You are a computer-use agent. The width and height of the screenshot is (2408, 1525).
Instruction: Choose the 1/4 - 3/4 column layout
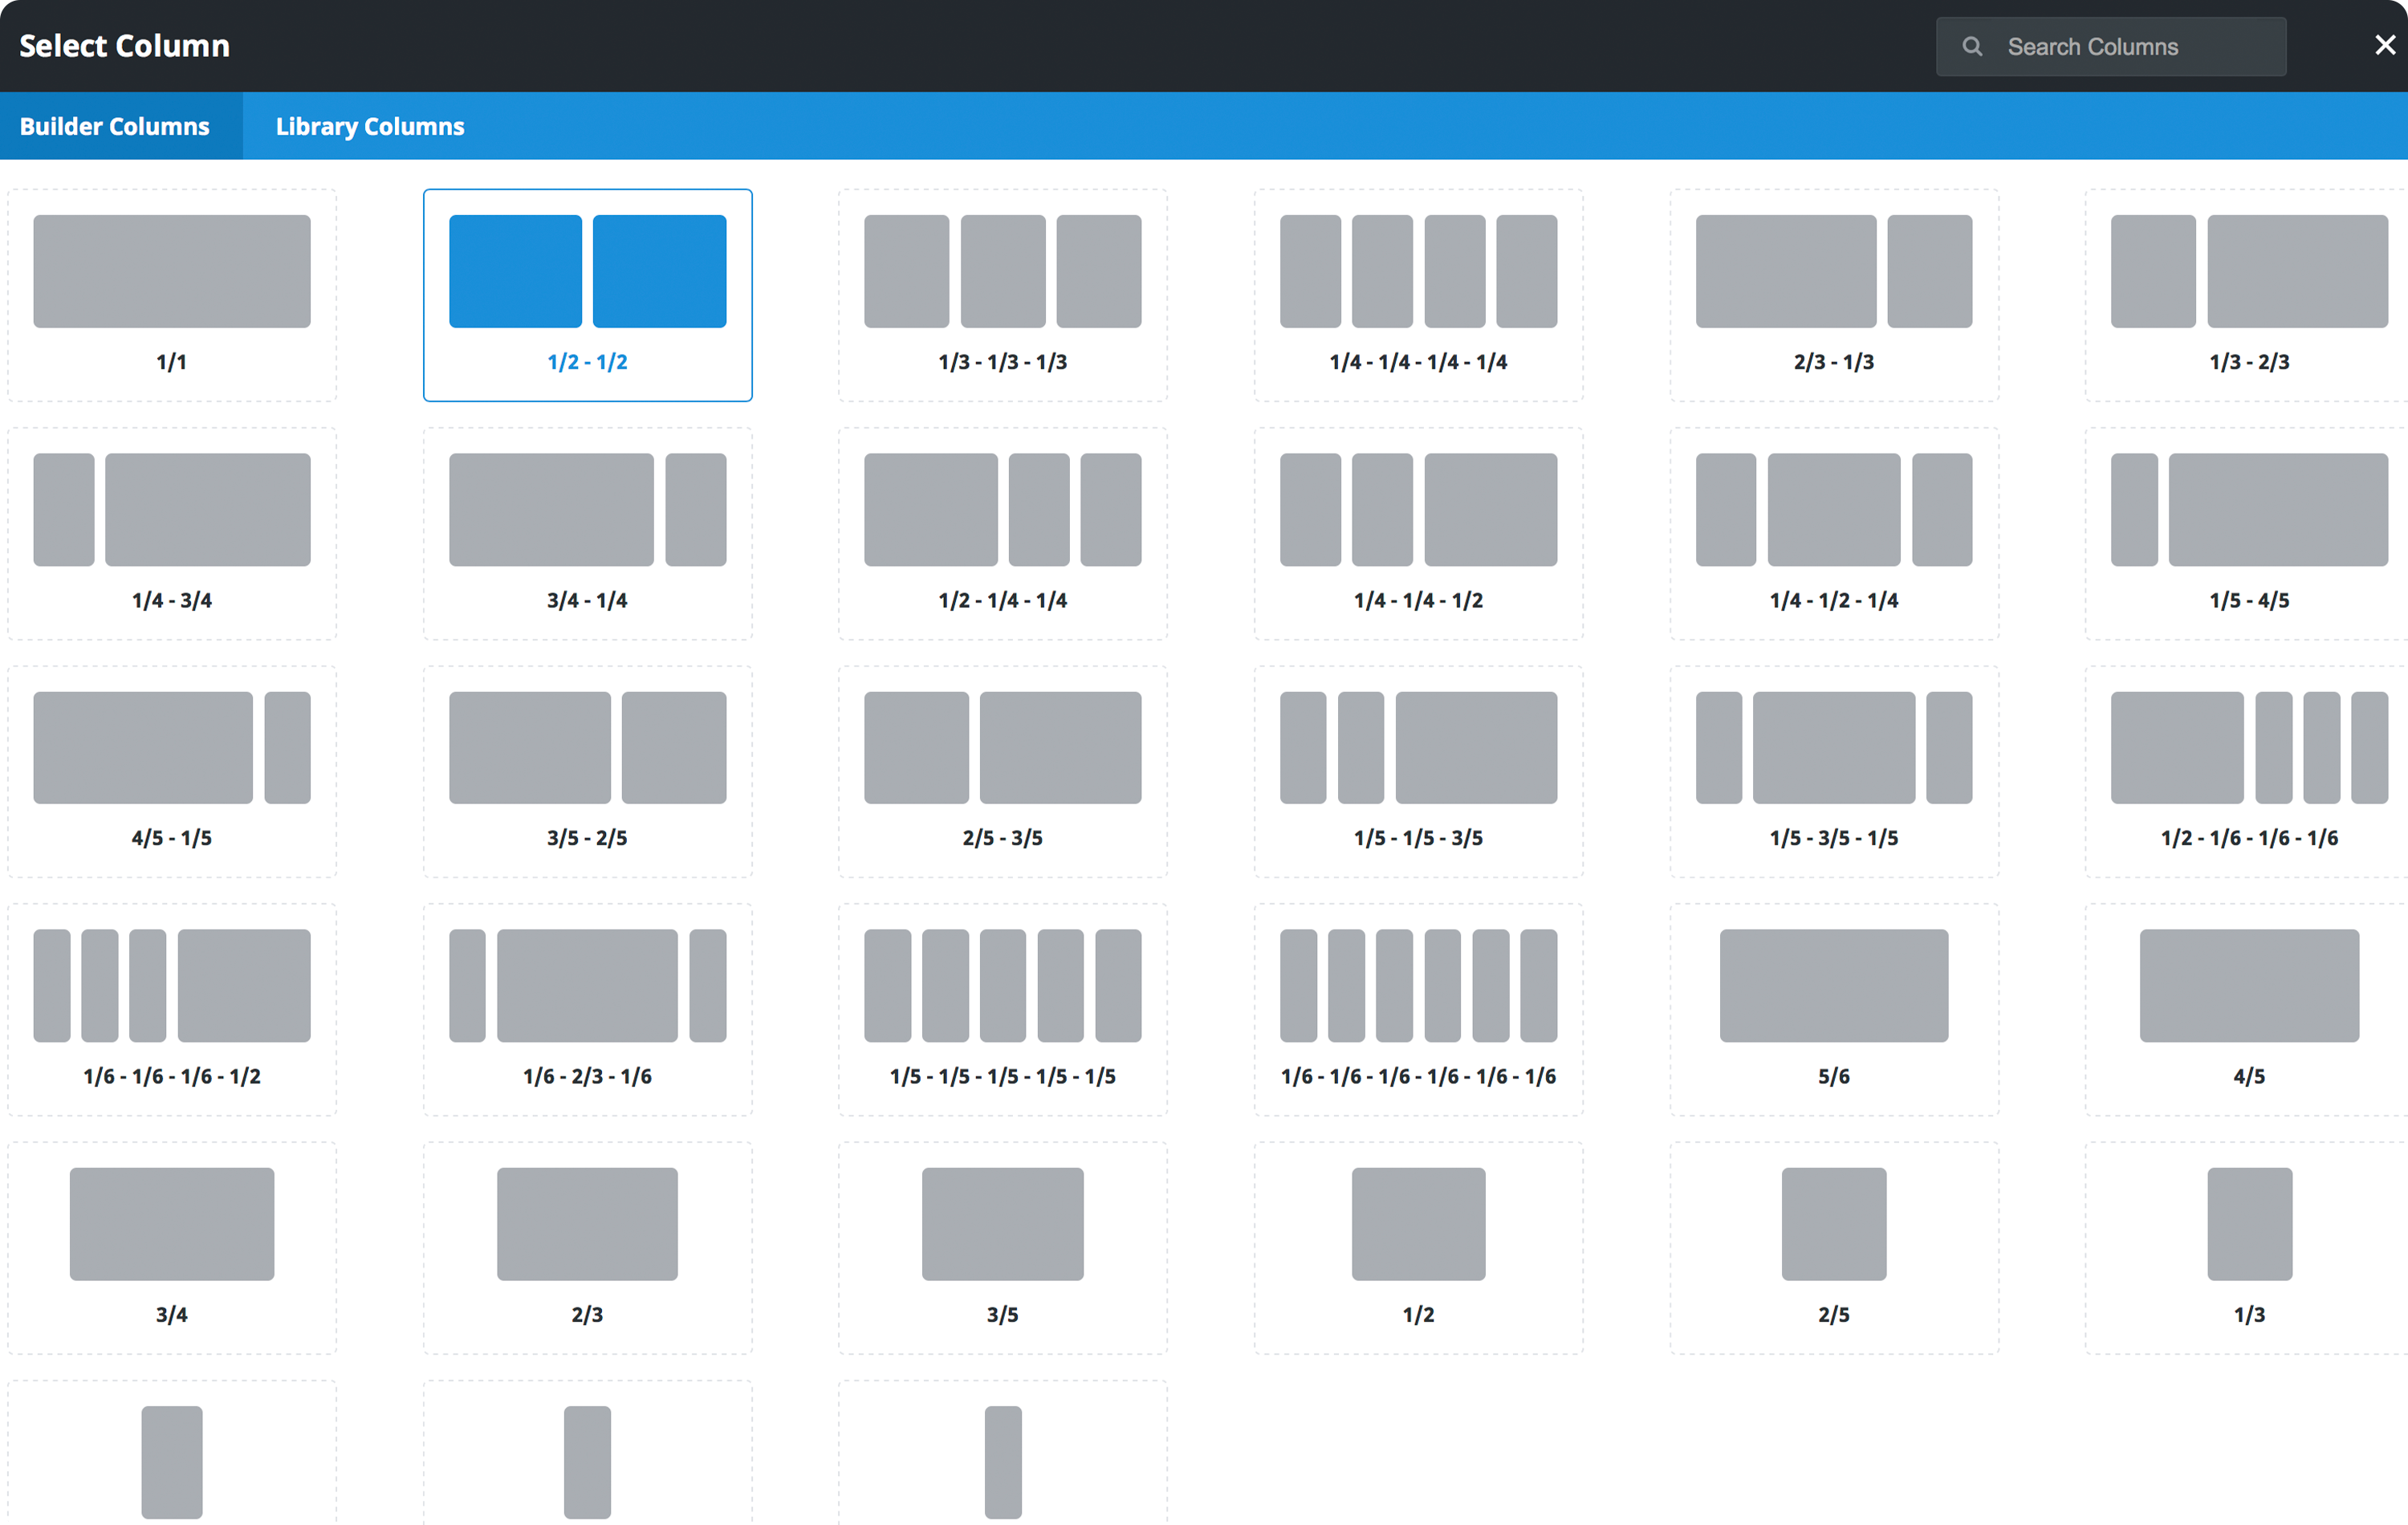click(x=171, y=532)
